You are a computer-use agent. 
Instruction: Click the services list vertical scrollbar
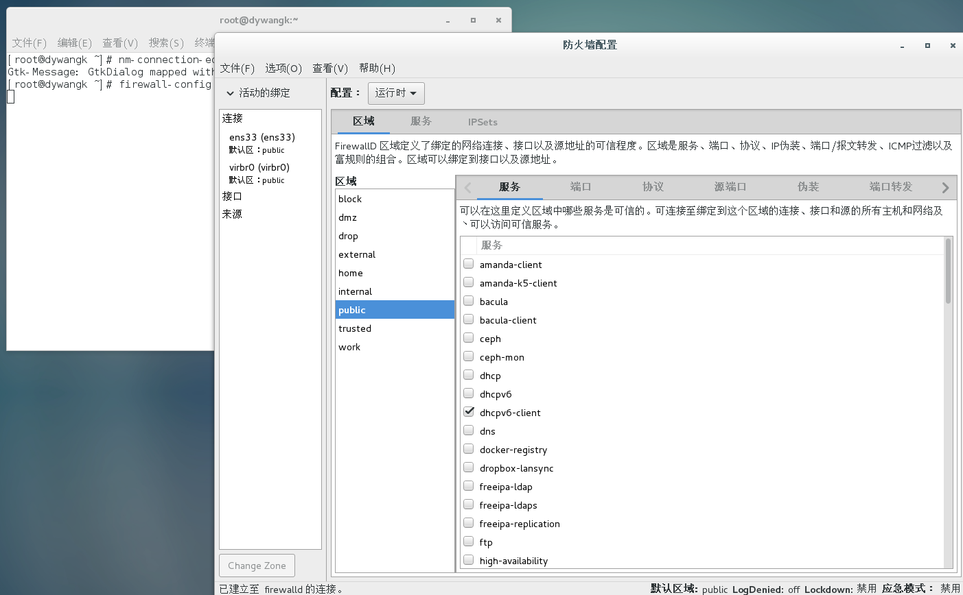(x=949, y=271)
